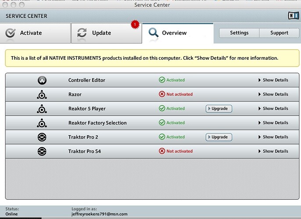This screenshot has height=219, width=301.
Task: Click the logged-in email address
Action: click(x=100, y=214)
